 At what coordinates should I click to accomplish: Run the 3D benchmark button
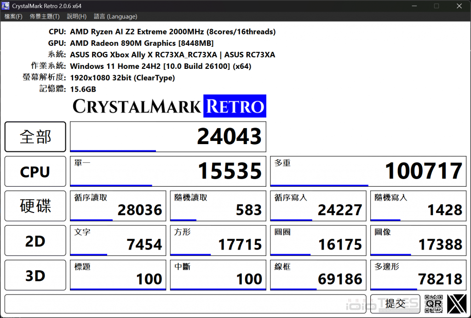point(35,275)
